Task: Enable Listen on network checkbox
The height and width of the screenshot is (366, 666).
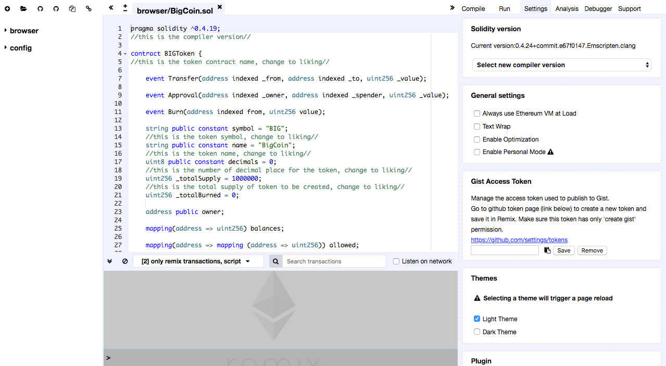Action: pyautogui.click(x=396, y=261)
